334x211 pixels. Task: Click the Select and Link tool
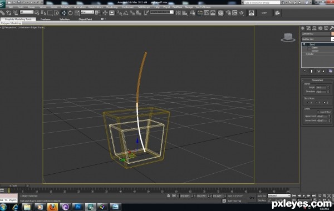[3, 13]
